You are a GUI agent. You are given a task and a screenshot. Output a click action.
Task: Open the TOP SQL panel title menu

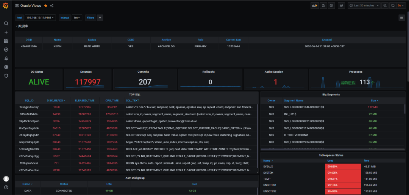click(134, 94)
